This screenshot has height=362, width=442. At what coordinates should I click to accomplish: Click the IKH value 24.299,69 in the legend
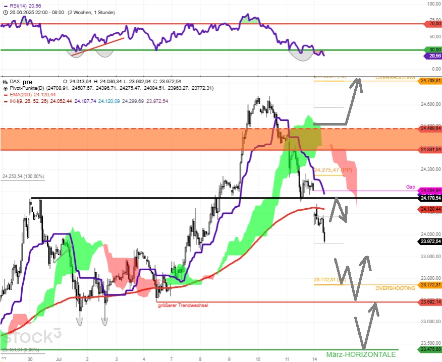pyautogui.click(x=133, y=101)
